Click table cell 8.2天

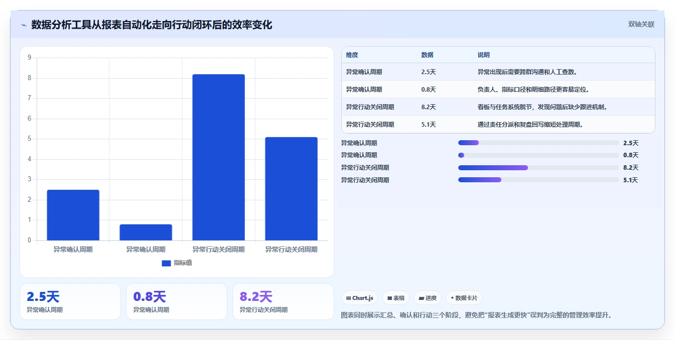pyautogui.click(x=429, y=107)
